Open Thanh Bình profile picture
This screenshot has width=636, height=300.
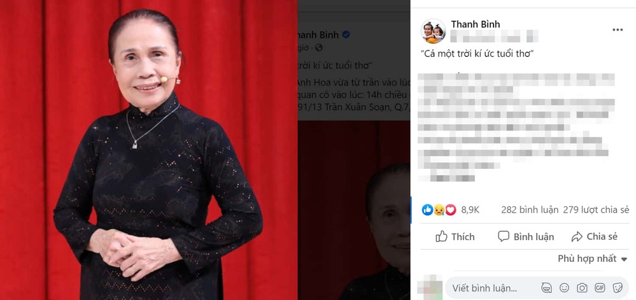point(433,31)
